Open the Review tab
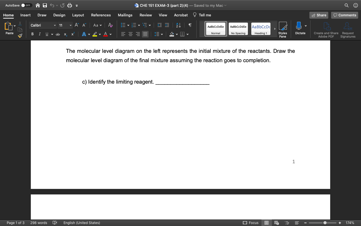This screenshot has height=226, width=361. coord(146,15)
